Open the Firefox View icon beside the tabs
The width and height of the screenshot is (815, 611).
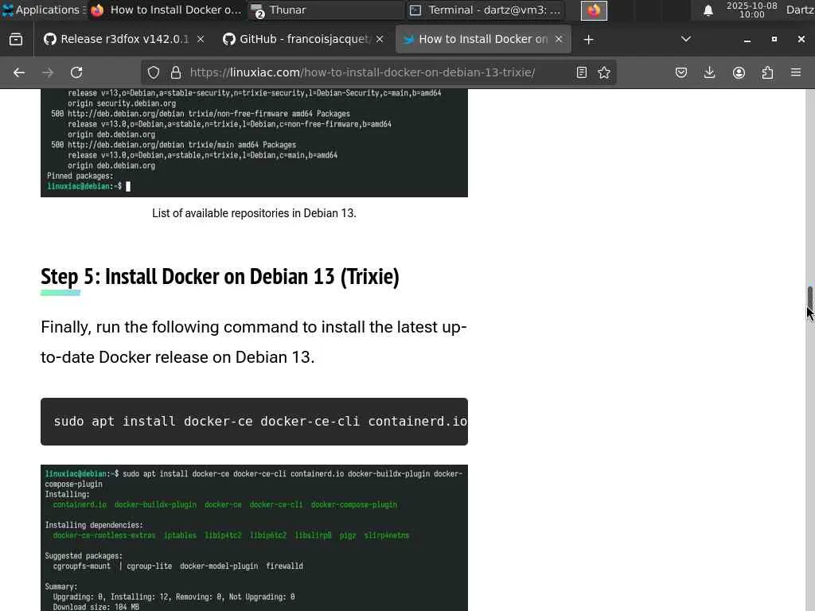tap(16, 40)
